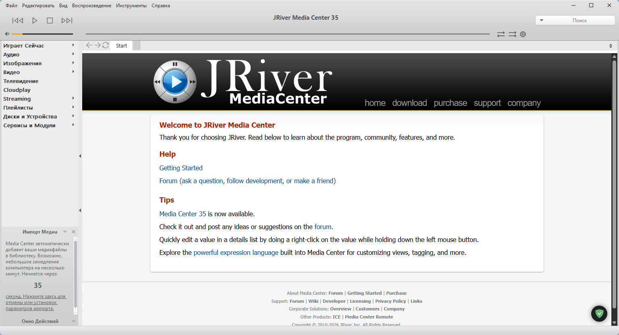Viewport: 619px width, 335px height.
Task: Click the Play button in transport controls
Action: click(35, 21)
